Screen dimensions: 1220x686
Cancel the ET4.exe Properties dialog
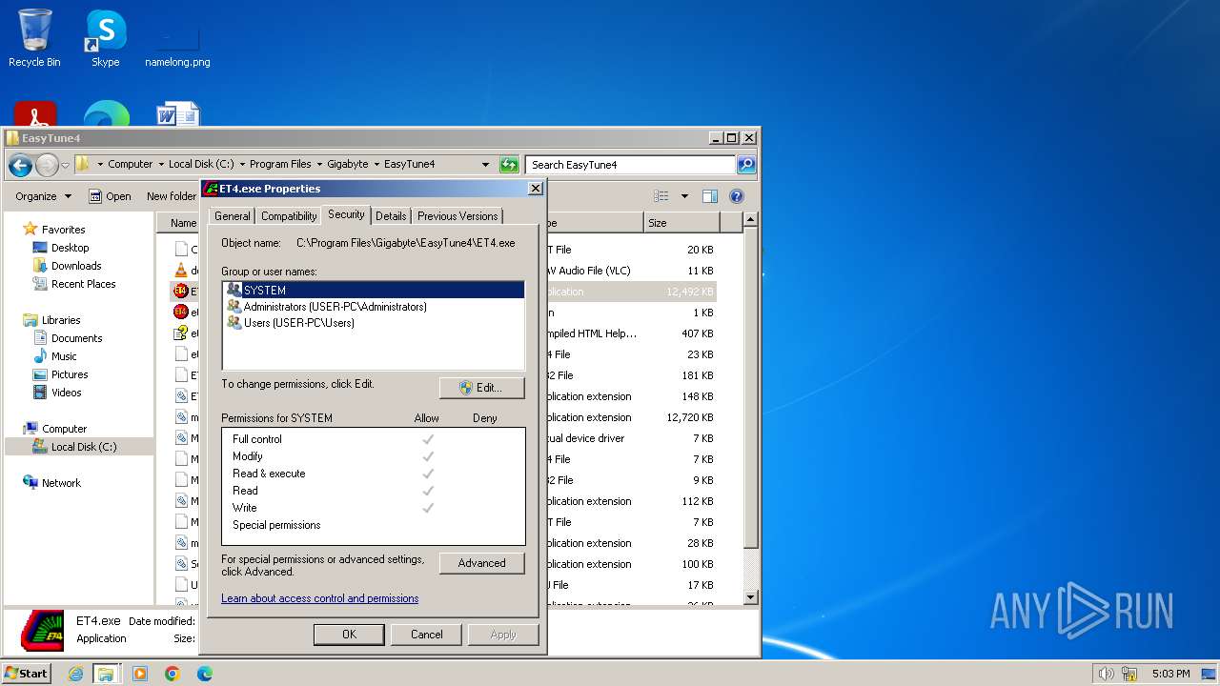pyautogui.click(x=426, y=635)
